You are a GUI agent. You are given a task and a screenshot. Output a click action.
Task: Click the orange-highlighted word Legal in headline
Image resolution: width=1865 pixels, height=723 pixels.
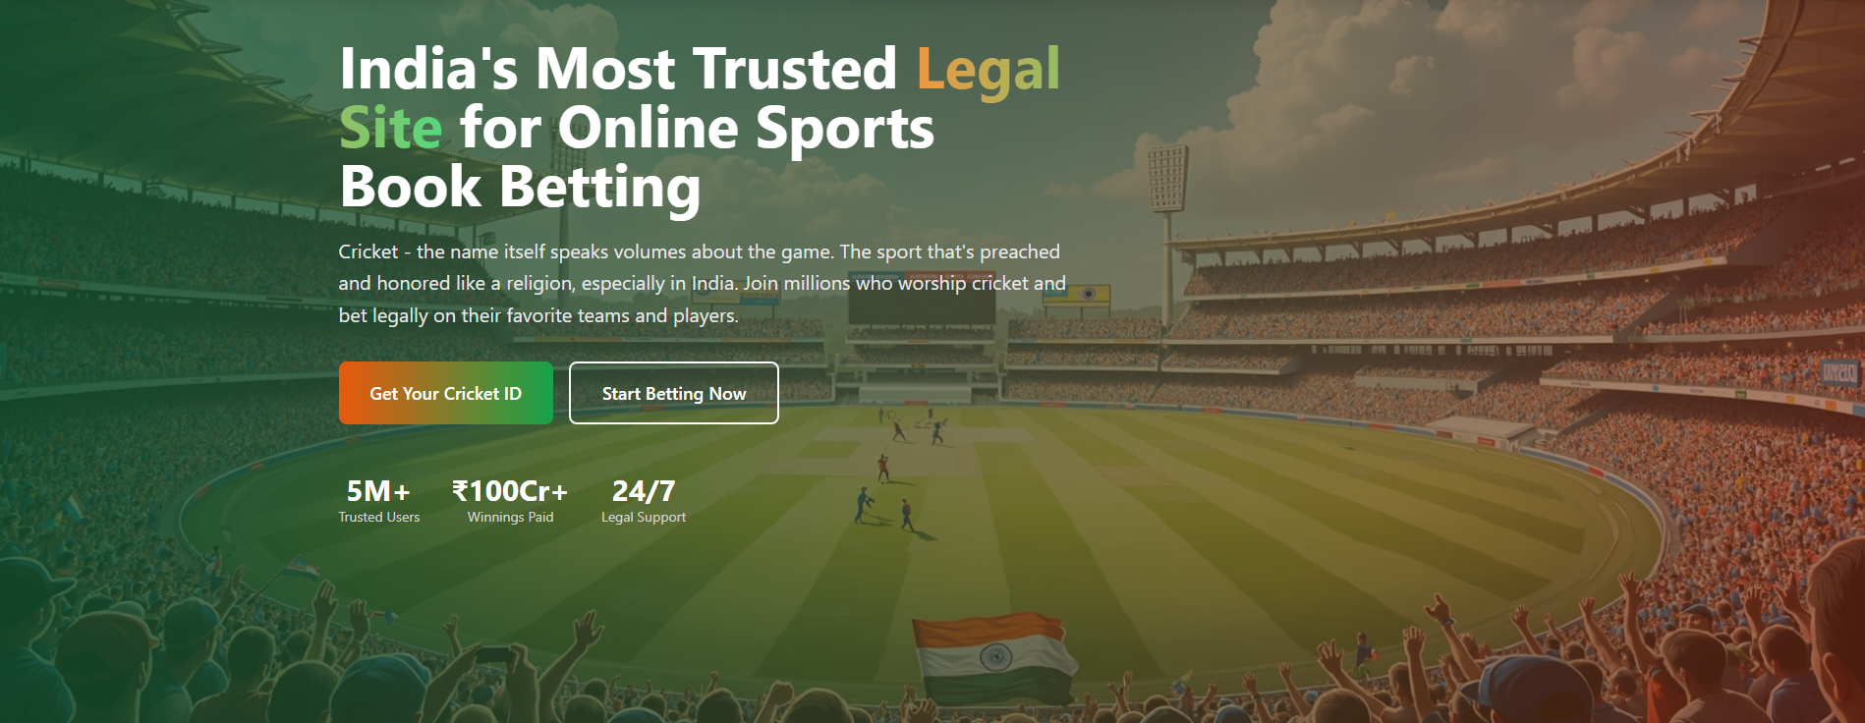tap(989, 71)
